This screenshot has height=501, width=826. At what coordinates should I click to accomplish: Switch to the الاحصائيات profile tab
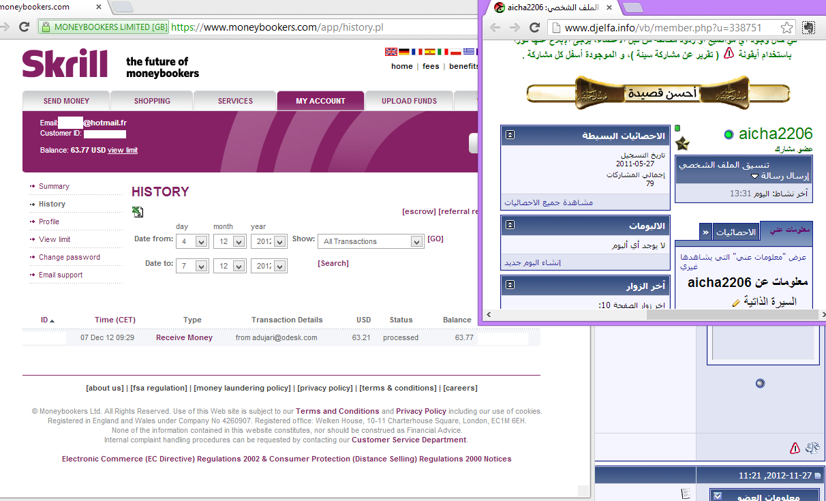tap(735, 232)
